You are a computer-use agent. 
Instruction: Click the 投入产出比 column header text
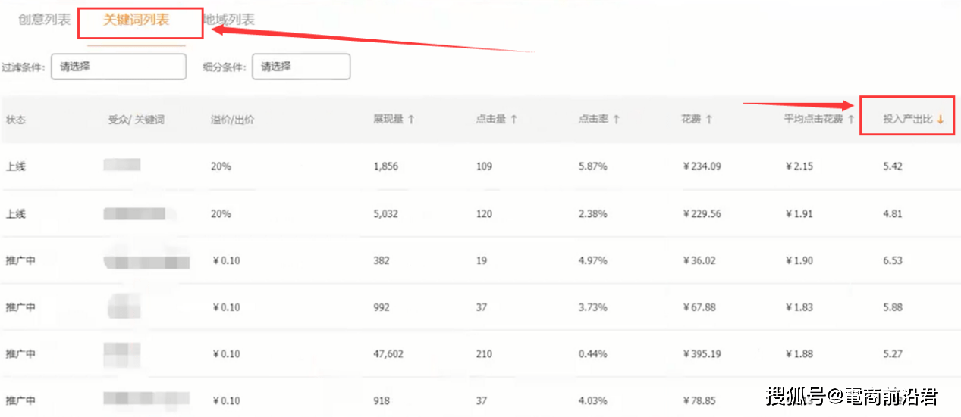coord(907,120)
